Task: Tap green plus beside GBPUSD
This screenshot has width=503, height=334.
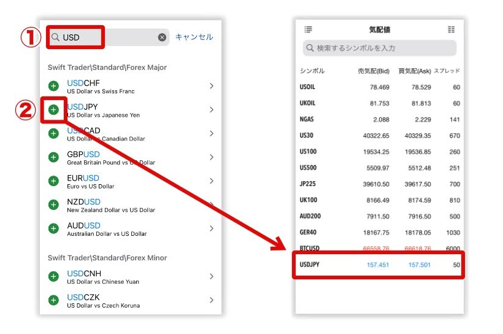Action: coord(53,157)
